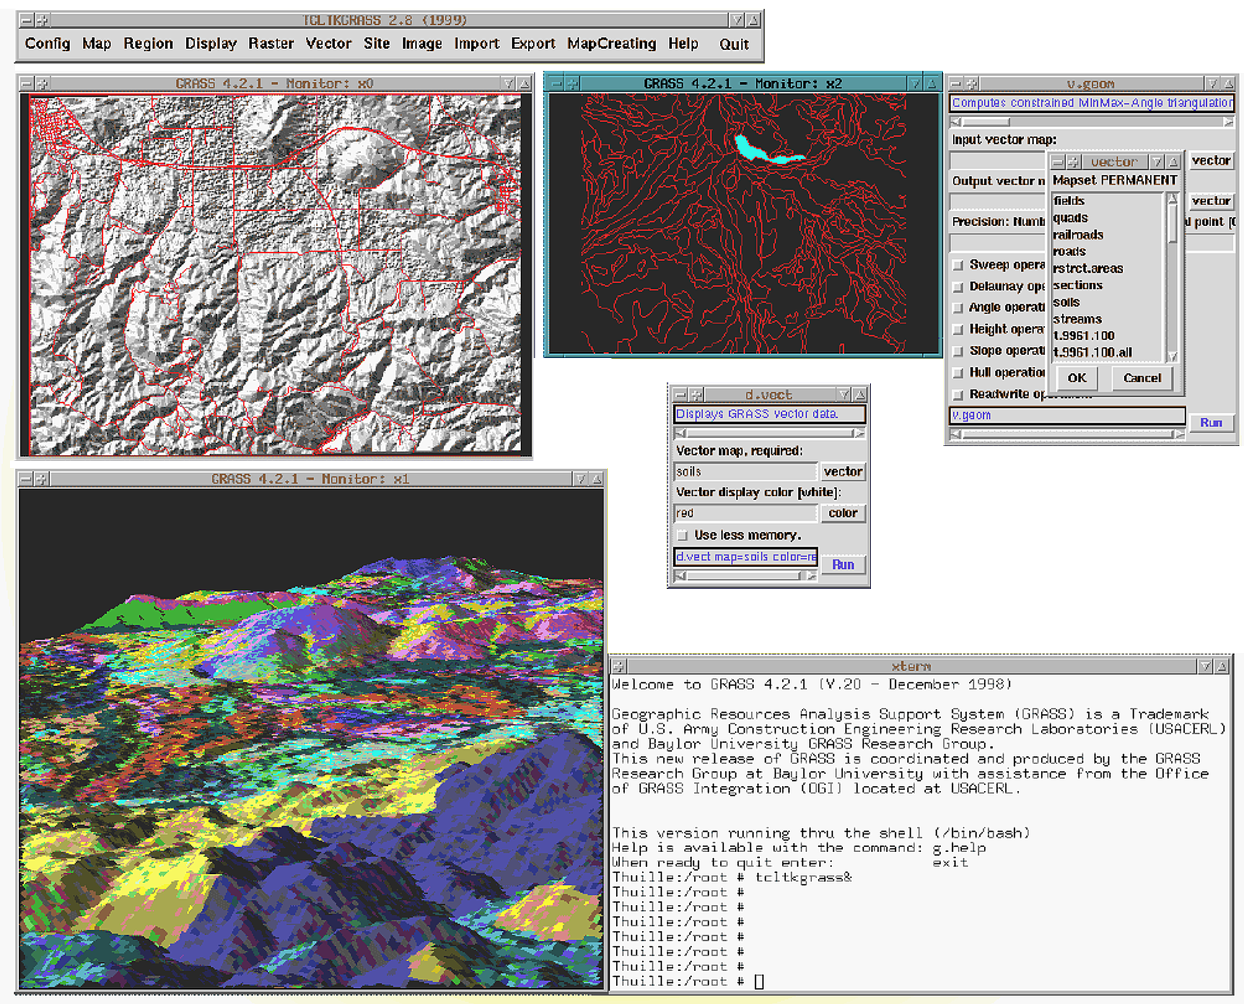Click the iconify triangle on xterm titlebar
The height and width of the screenshot is (1004, 1244).
click(1205, 666)
